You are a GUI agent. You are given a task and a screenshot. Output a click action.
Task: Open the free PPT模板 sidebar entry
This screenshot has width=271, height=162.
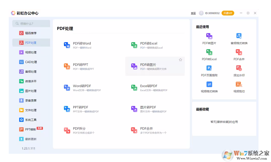coord(31,129)
